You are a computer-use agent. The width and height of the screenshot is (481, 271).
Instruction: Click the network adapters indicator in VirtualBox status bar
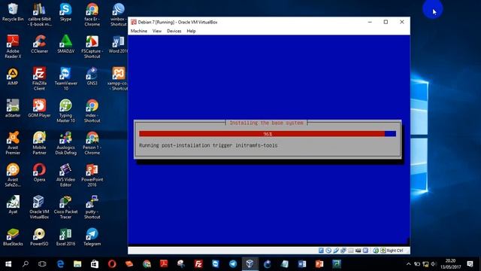(343, 251)
